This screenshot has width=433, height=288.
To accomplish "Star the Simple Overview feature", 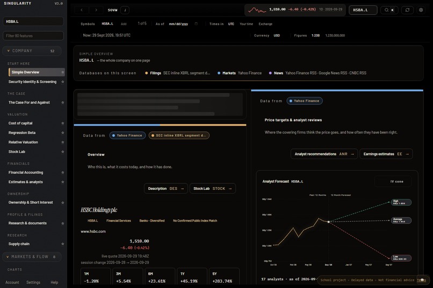I will coord(63,72).
